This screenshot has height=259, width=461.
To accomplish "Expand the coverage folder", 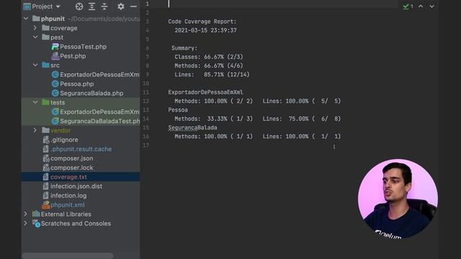I will click(35, 28).
